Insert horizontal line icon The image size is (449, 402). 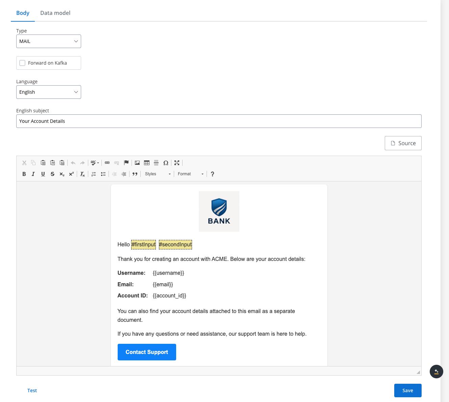pos(156,163)
